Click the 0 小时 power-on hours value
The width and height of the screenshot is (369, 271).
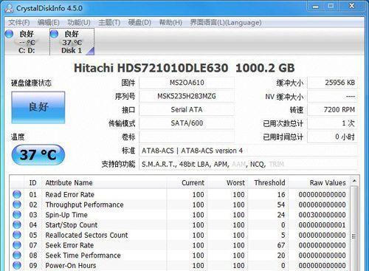[332, 137]
